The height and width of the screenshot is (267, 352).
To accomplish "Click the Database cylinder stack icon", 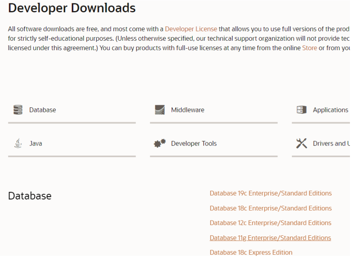I will 18,110.
